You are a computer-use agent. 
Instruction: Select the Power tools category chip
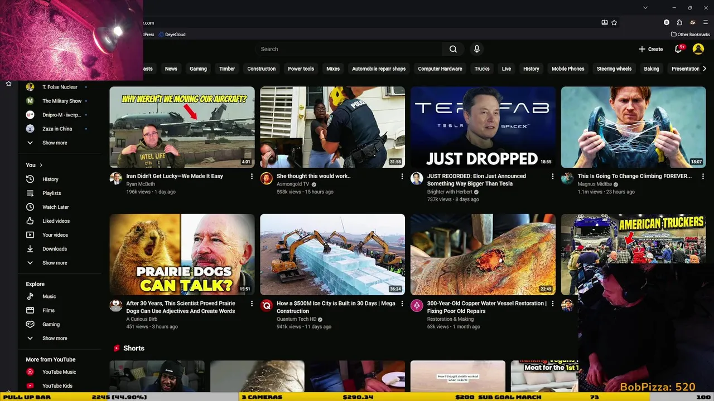click(x=301, y=69)
